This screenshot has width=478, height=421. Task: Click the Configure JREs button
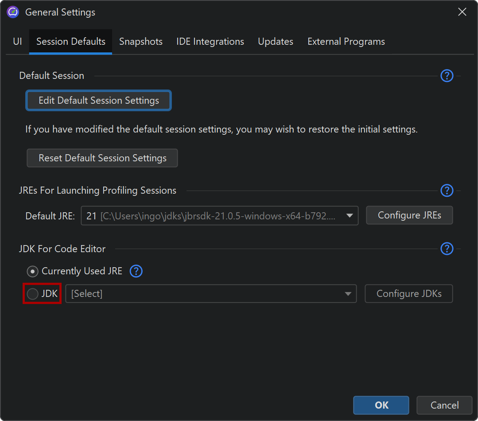click(x=409, y=215)
